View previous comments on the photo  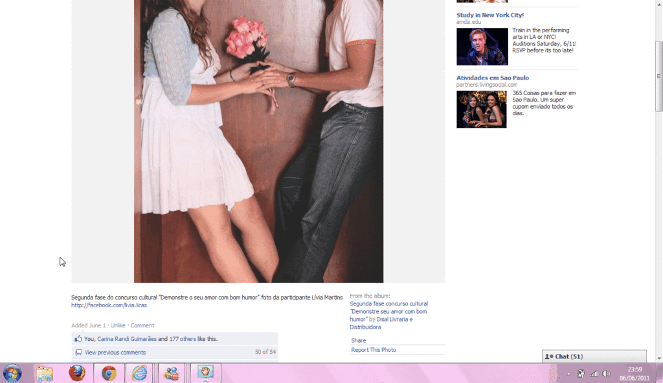point(115,353)
